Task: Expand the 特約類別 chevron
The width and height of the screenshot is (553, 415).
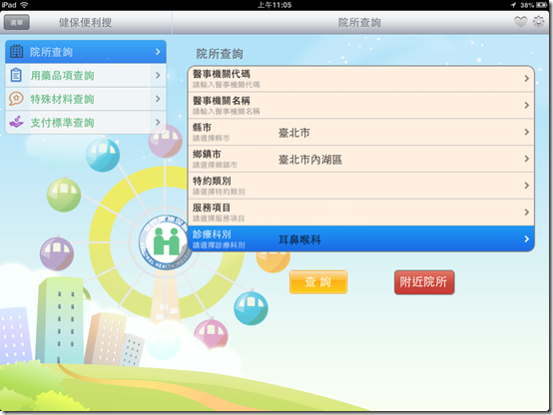Action: click(527, 186)
